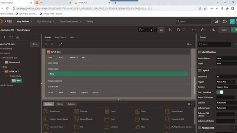Click the Sequence input field
Screen dimensions: 237x133
coord(227,76)
